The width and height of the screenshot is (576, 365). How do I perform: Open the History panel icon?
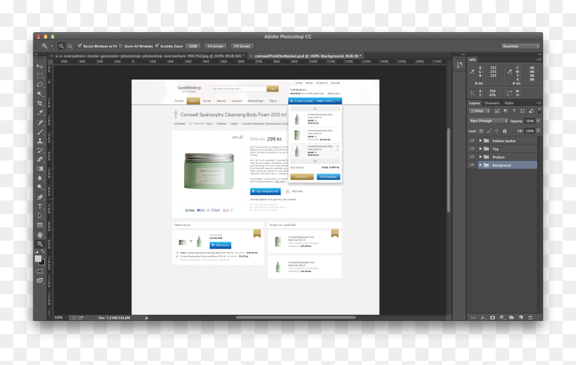click(x=459, y=65)
